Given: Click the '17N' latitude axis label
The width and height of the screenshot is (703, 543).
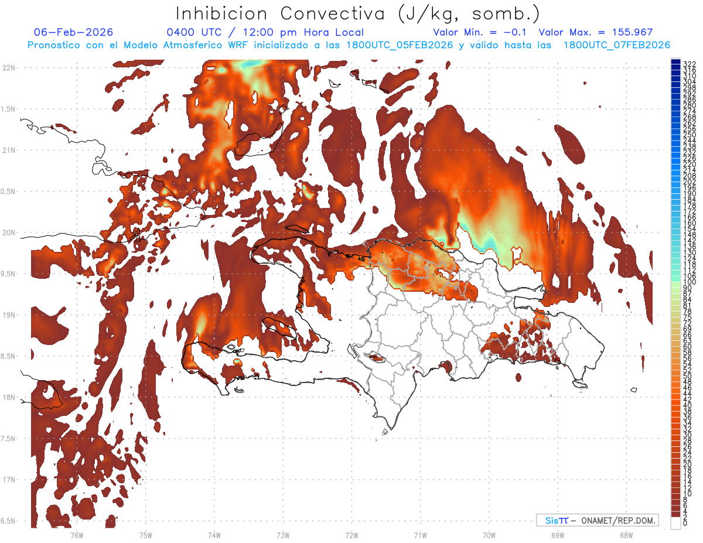Looking at the screenshot, I should 9,480.
